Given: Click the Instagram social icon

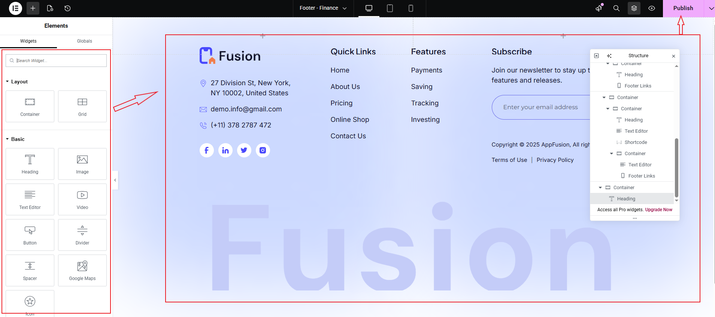Looking at the screenshot, I should point(263,150).
